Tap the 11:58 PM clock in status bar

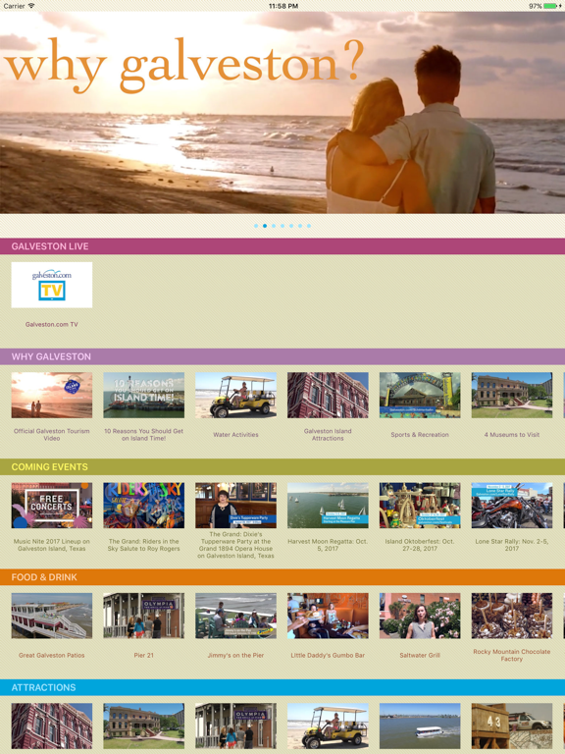click(282, 6)
